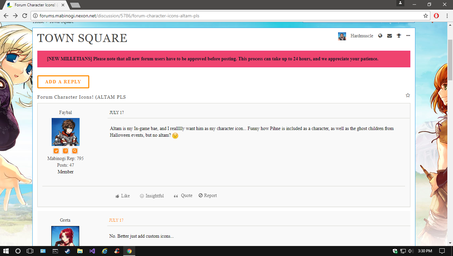Click the July 17 date on Greta's post

click(116, 220)
